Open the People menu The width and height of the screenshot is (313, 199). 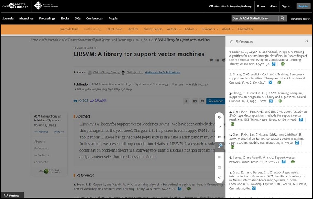[113, 18]
